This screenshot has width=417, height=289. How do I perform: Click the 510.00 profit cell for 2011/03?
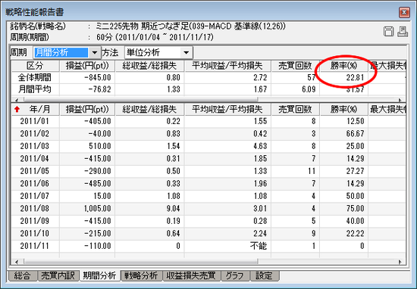(x=87, y=146)
